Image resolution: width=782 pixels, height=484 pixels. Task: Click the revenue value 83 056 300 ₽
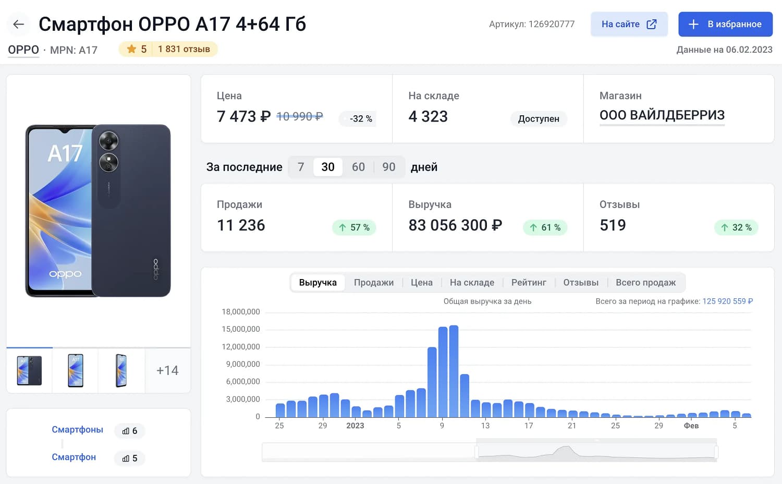click(455, 225)
